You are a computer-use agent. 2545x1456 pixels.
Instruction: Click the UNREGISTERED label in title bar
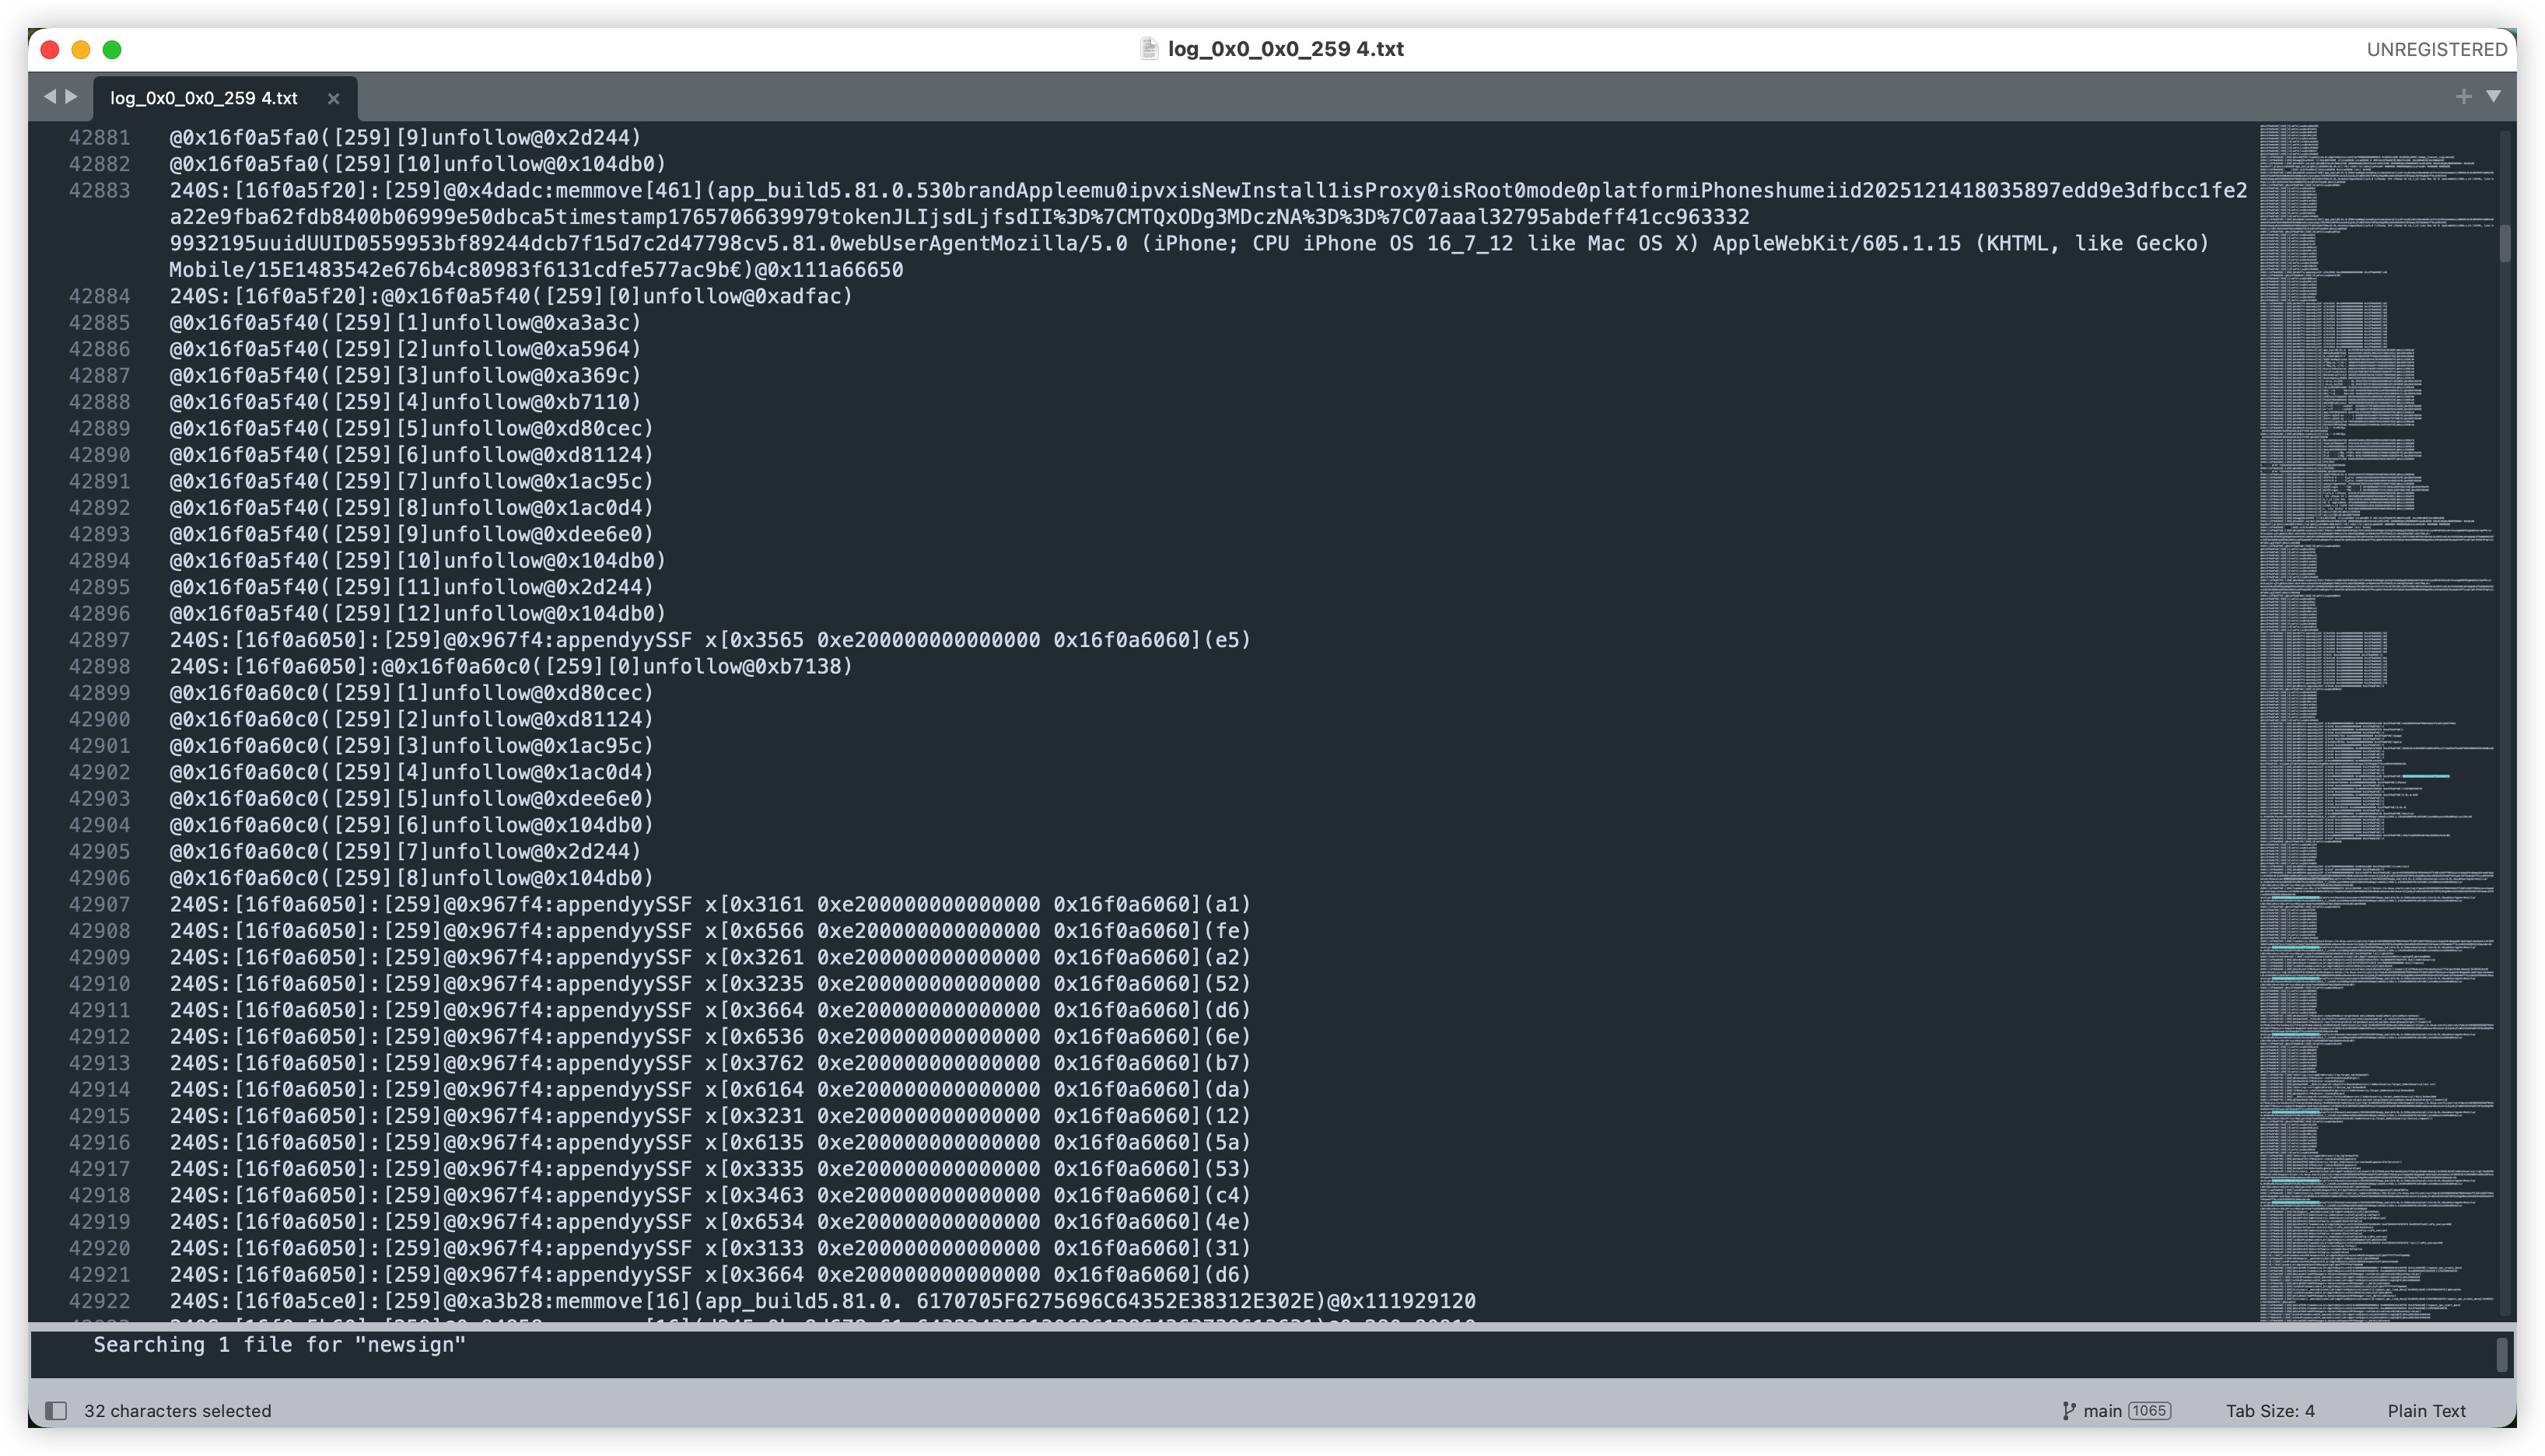click(x=2436, y=49)
